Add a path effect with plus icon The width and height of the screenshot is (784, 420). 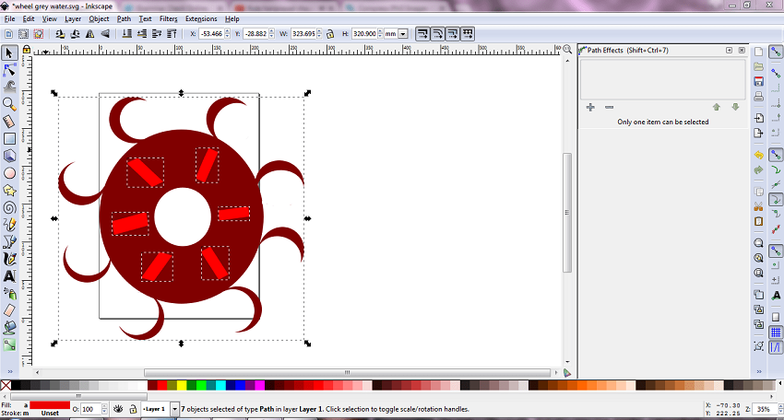(590, 108)
